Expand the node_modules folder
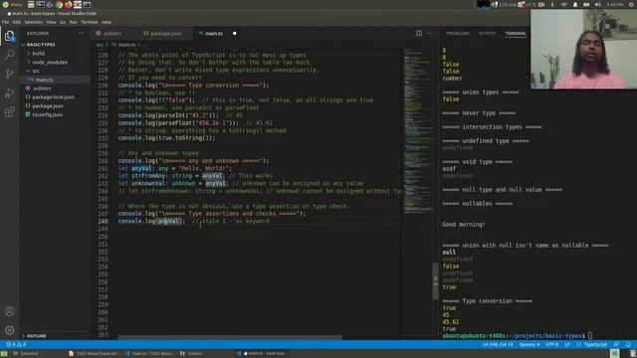 tap(55, 62)
